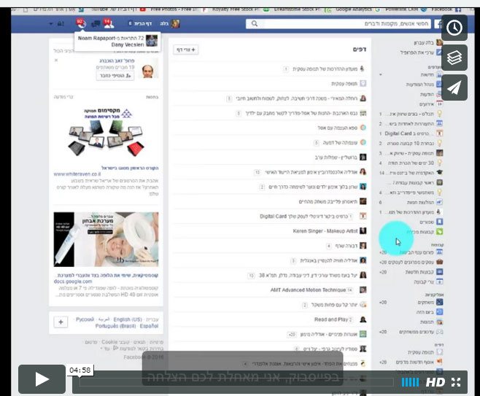Click the white toilet ad image
The image size is (480, 396).
click(106, 239)
